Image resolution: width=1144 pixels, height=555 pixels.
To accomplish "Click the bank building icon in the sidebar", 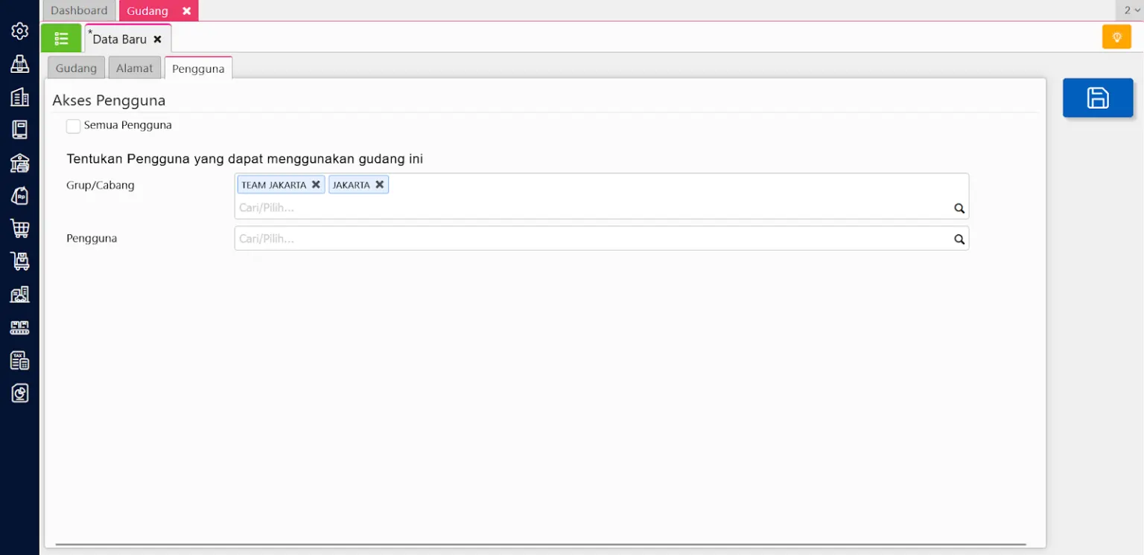I will click(19, 163).
